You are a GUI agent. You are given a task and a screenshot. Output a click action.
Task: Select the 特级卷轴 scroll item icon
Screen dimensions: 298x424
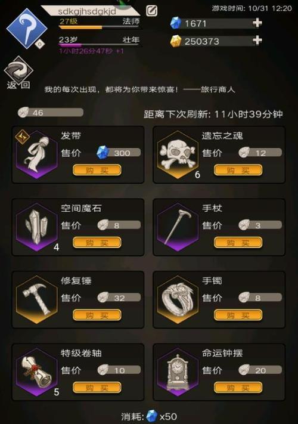(x=36, y=372)
